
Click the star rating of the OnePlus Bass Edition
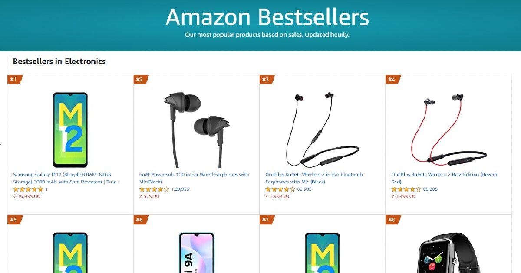[406, 189]
